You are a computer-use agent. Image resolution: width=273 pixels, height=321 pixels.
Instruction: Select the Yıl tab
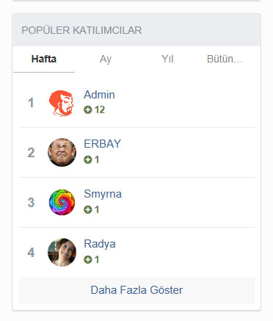tap(167, 59)
